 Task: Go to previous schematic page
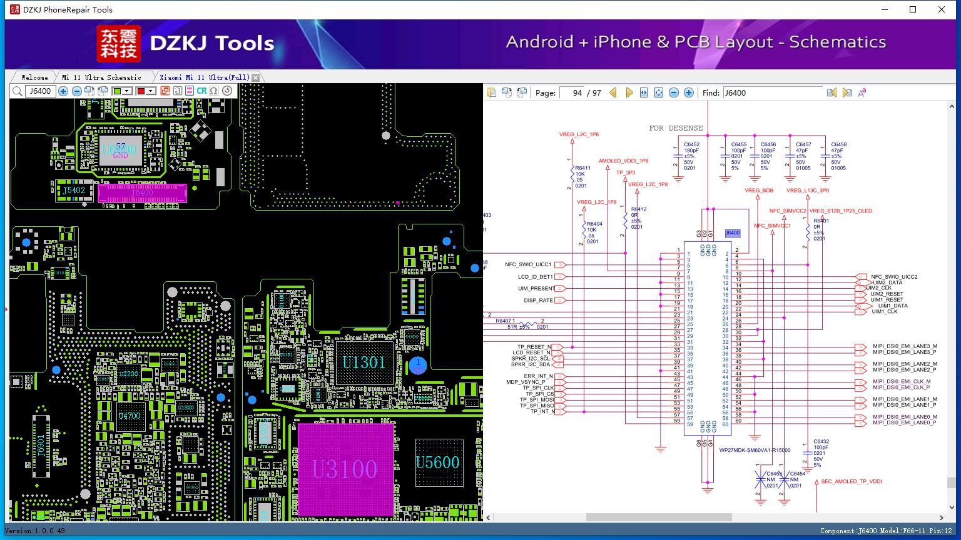point(613,92)
